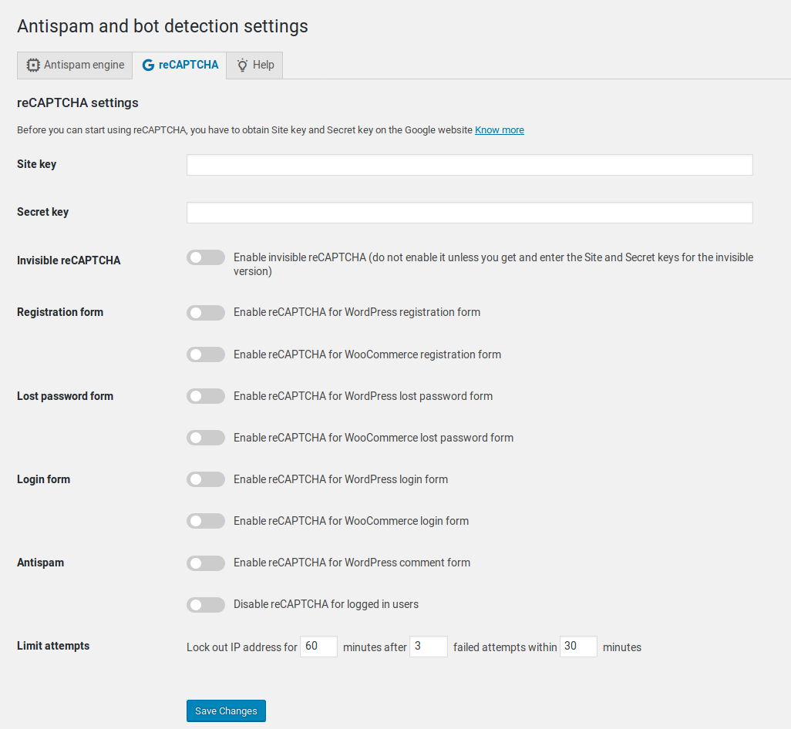Turn on reCAPTCHA for WordPress lost password form
Viewport: 791px width, 729px height.
pos(205,396)
